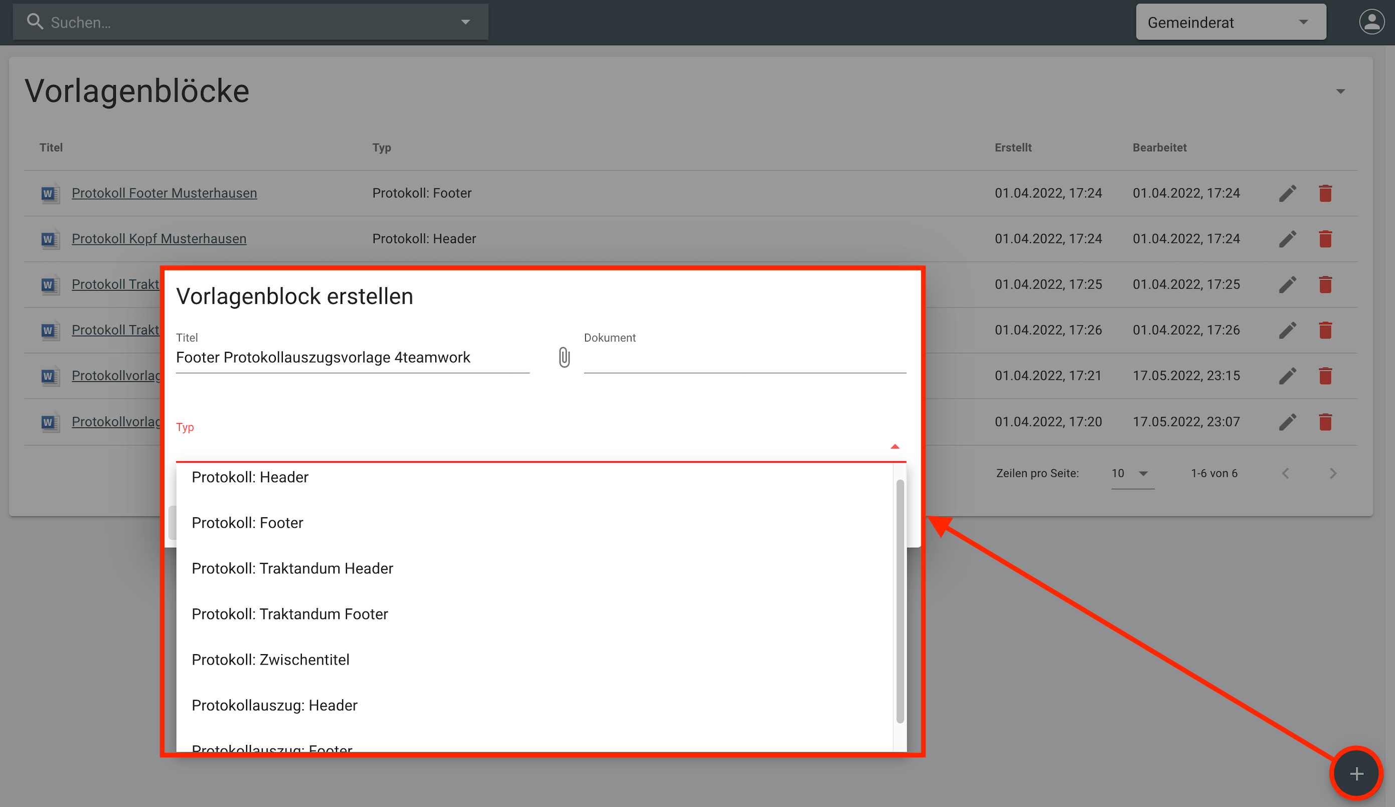This screenshot has height=807, width=1395.
Task: Click the paperclip attachment icon
Action: click(x=564, y=357)
